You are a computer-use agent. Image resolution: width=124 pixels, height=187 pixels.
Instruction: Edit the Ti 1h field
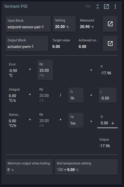[76, 95]
